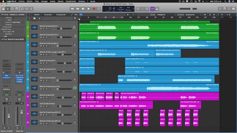Click the Bnce bounce button
Viewport: 237px width, 133px height.
[x=17, y=126]
